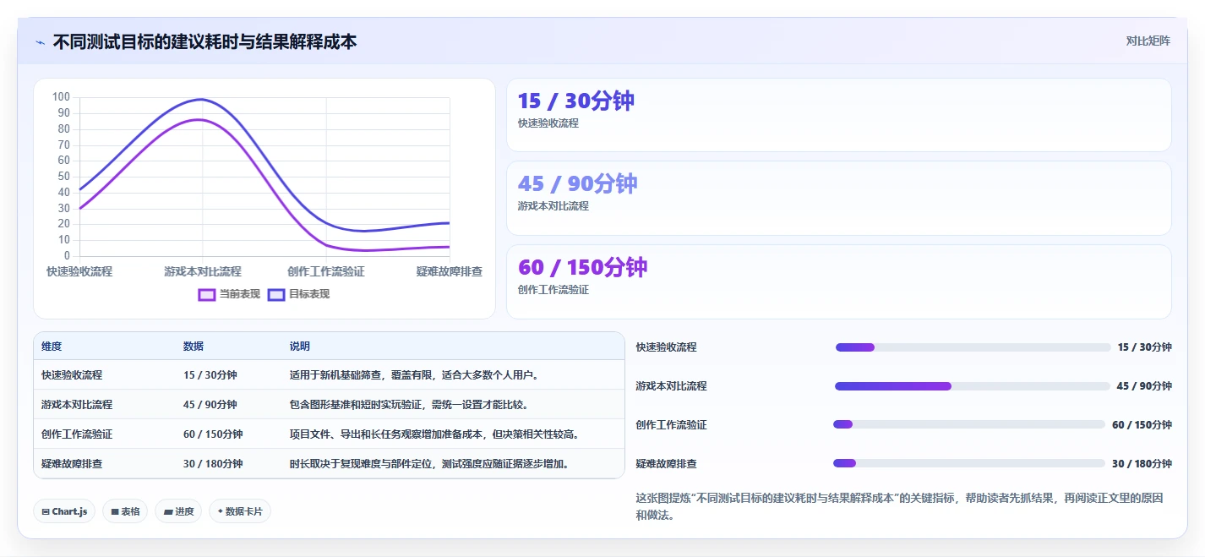Click the summary paragraph under progress bars
The height and width of the screenshot is (557, 1205).
click(899, 506)
